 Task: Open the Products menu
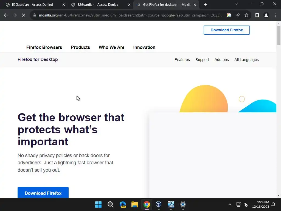(x=80, y=47)
